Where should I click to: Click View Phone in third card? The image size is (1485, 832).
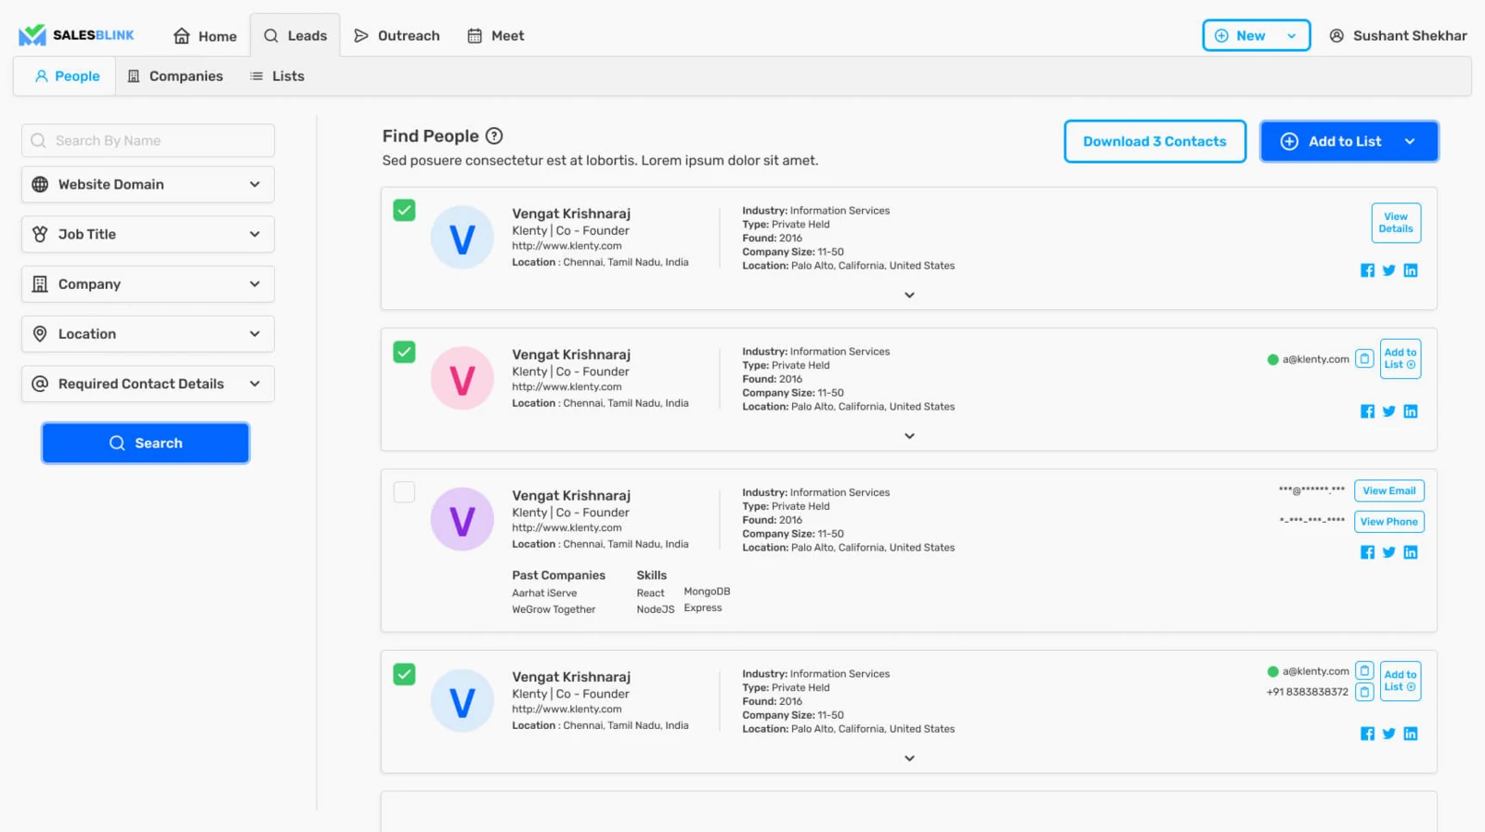1388,522
